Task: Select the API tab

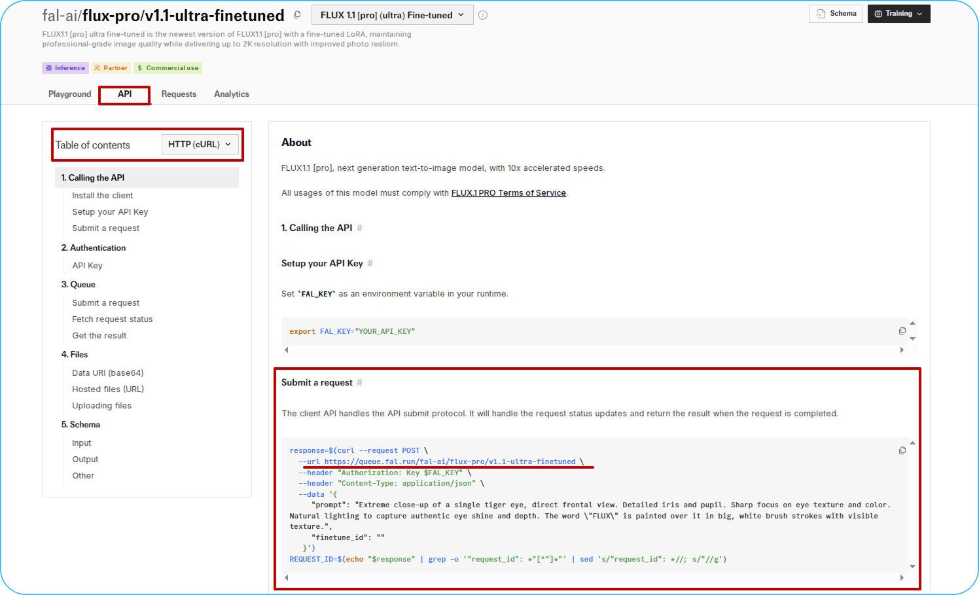Action: (x=124, y=94)
